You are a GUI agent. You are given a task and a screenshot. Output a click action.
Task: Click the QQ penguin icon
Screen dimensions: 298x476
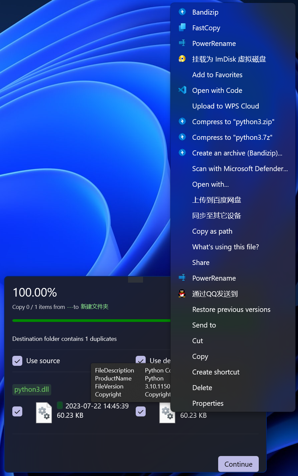click(x=182, y=294)
